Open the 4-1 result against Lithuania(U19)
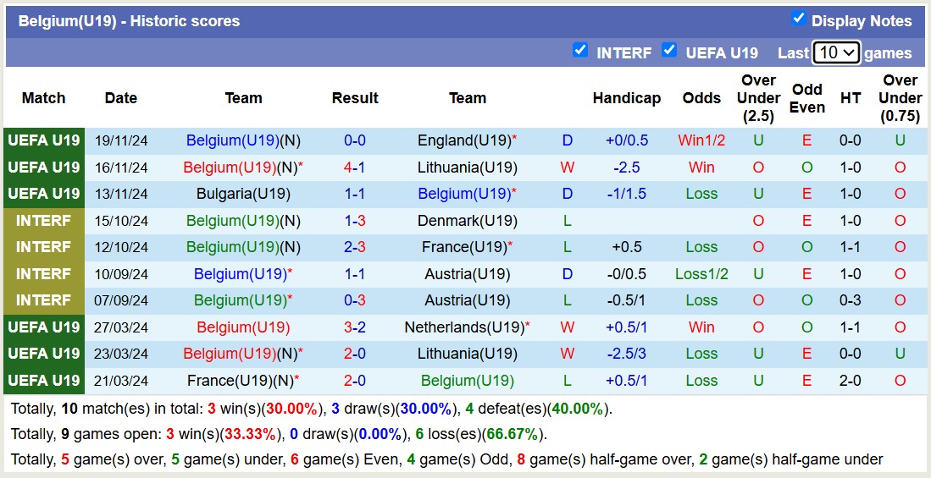This screenshot has height=478, width=931. (x=354, y=168)
